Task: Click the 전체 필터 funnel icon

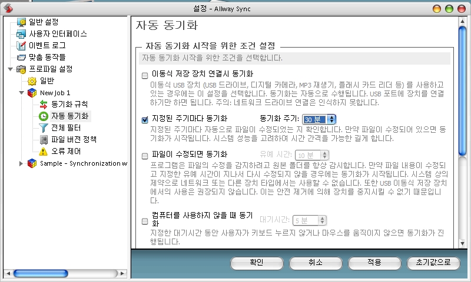Action: (x=44, y=128)
